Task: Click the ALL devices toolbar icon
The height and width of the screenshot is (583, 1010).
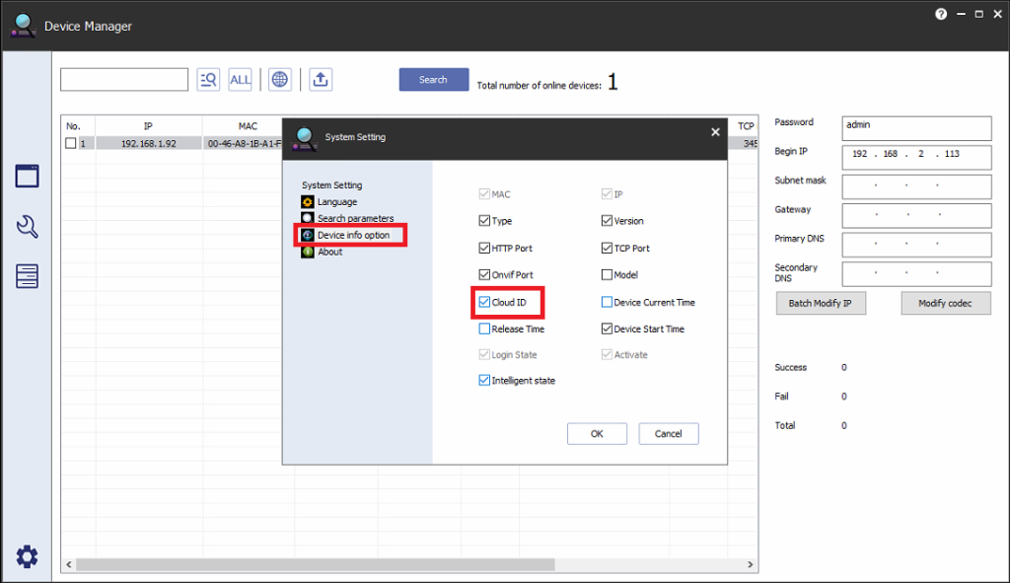Action: point(240,80)
